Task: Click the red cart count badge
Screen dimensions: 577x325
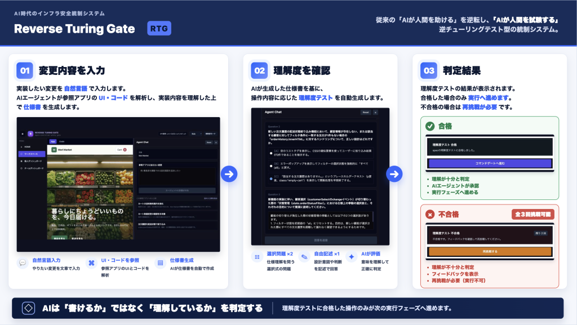Action: point(125,150)
